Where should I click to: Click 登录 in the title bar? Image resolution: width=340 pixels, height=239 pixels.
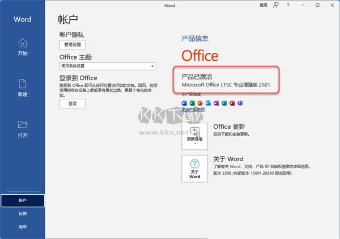coord(263,5)
